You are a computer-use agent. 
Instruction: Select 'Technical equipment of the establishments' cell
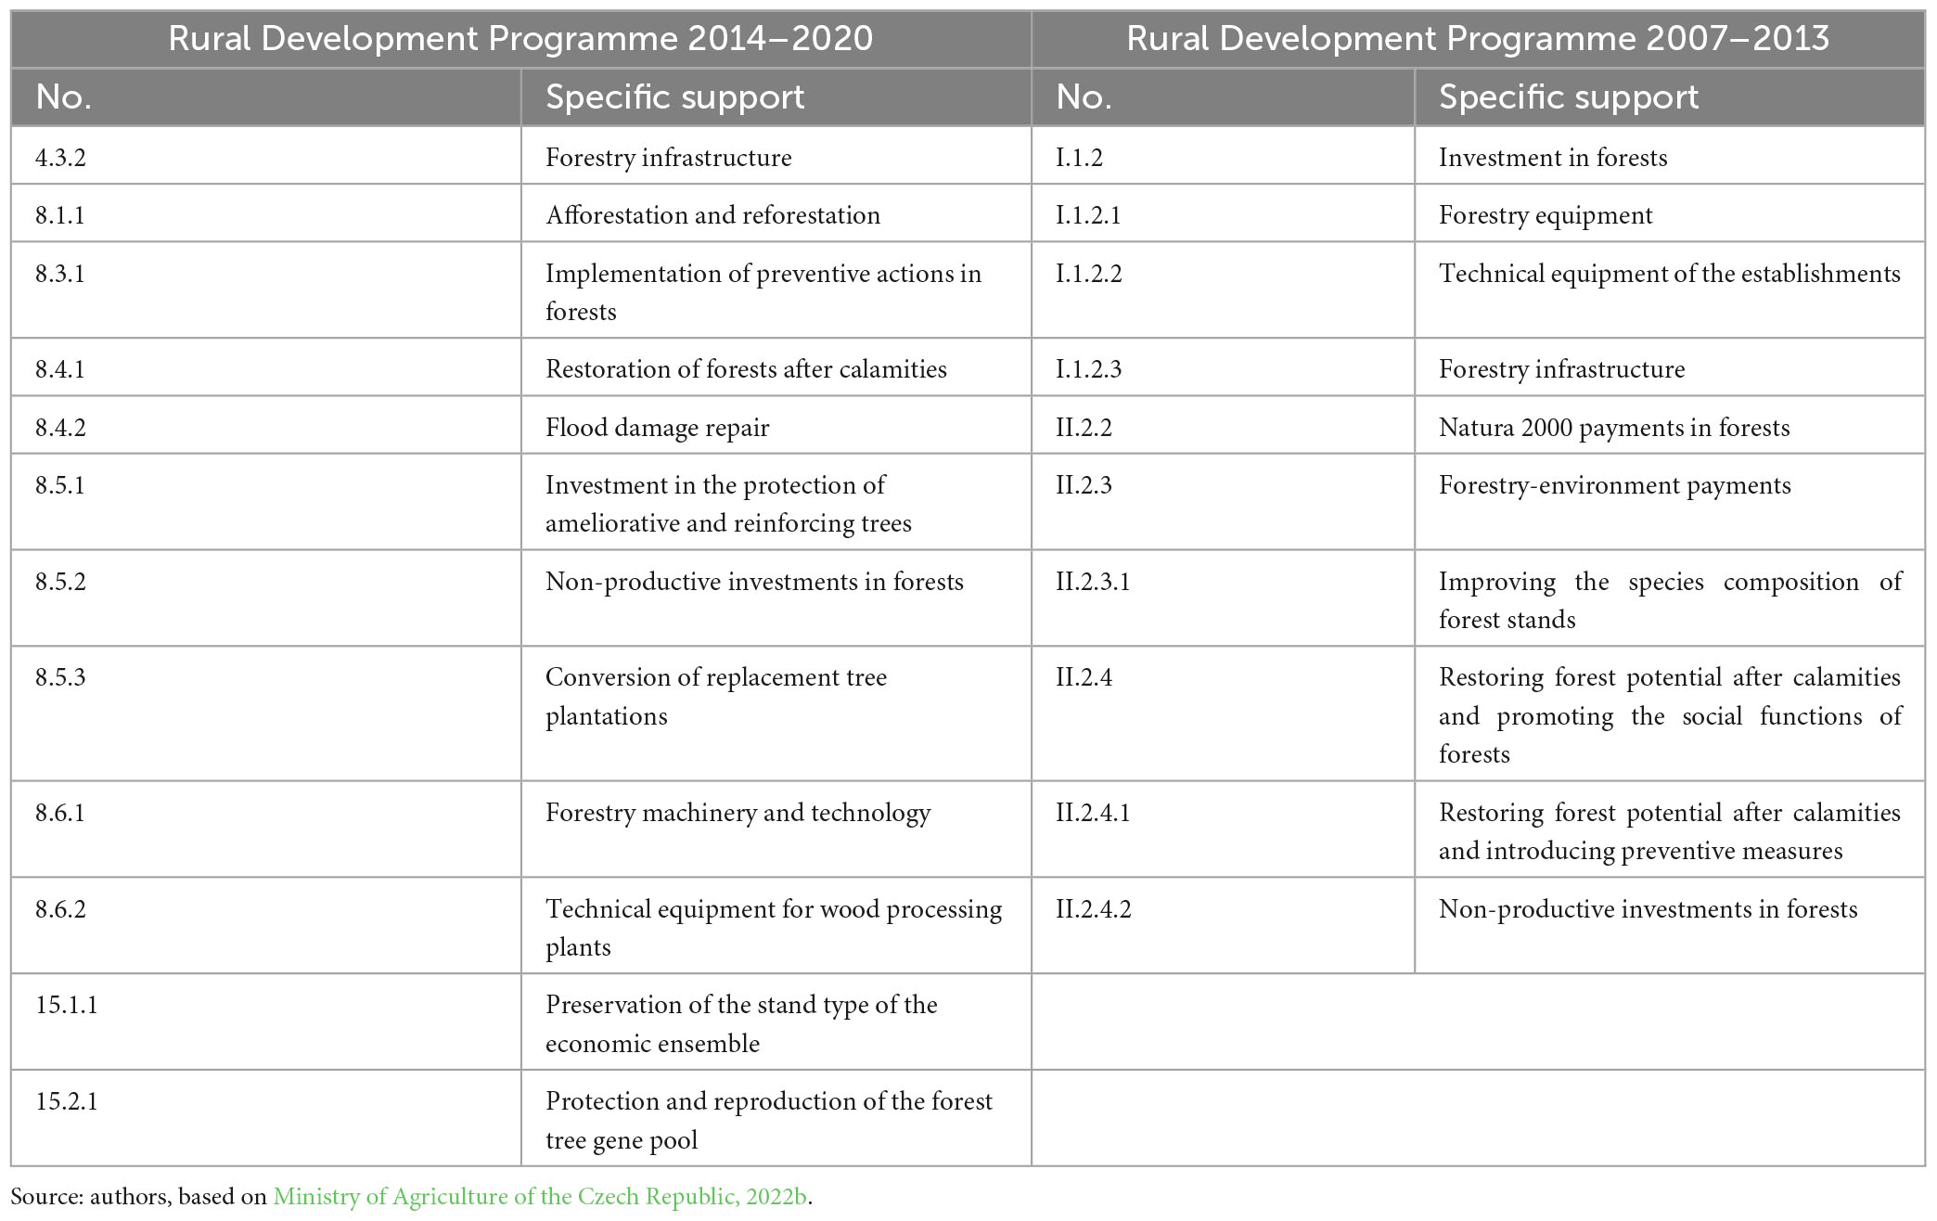1670,290
